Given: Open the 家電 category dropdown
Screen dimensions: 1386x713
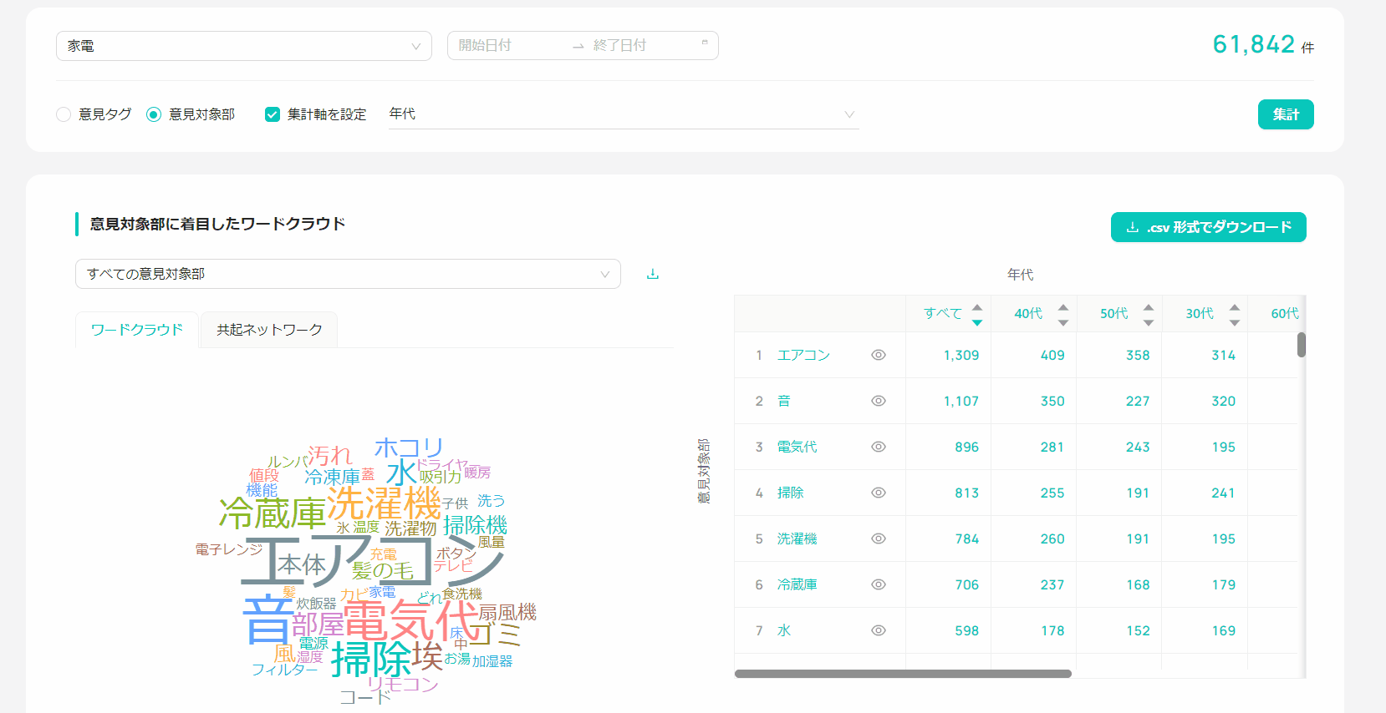Looking at the screenshot, I should pos(243,46).
